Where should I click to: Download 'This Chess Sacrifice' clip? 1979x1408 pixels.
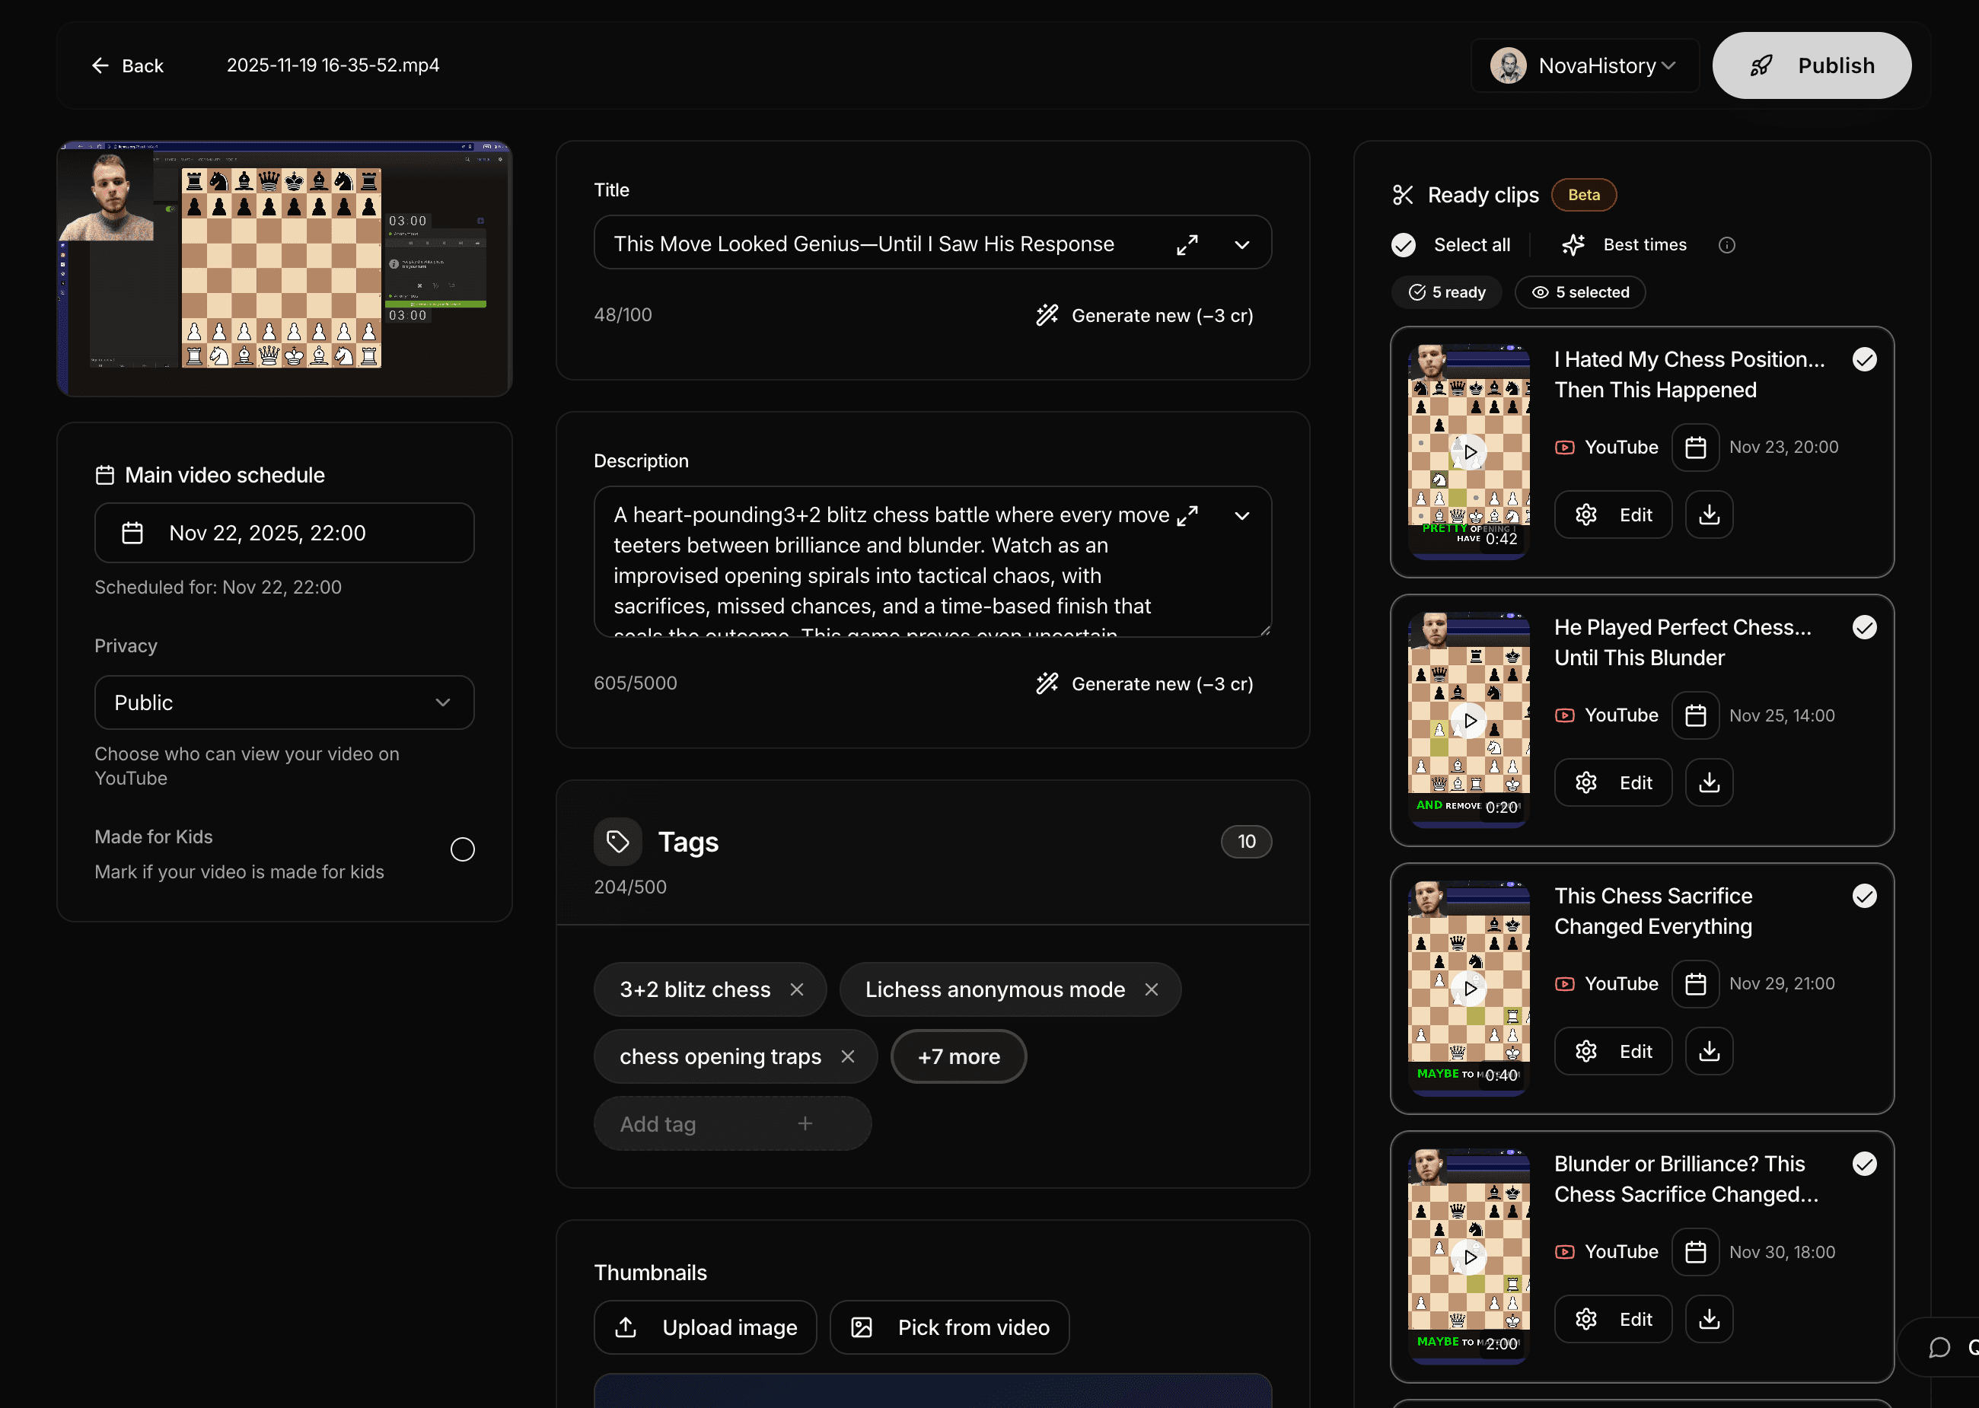pyautogui.click(x=1709, y=1051)
